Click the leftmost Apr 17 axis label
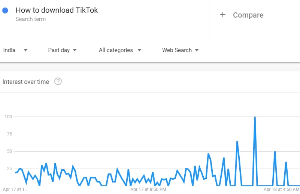 [15, 190]
